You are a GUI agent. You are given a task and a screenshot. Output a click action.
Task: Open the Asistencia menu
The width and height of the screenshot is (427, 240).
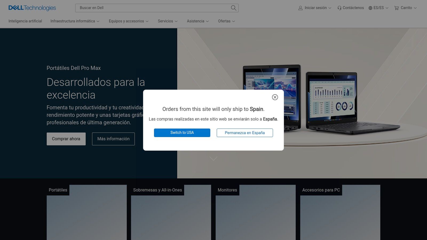[198, 21]
